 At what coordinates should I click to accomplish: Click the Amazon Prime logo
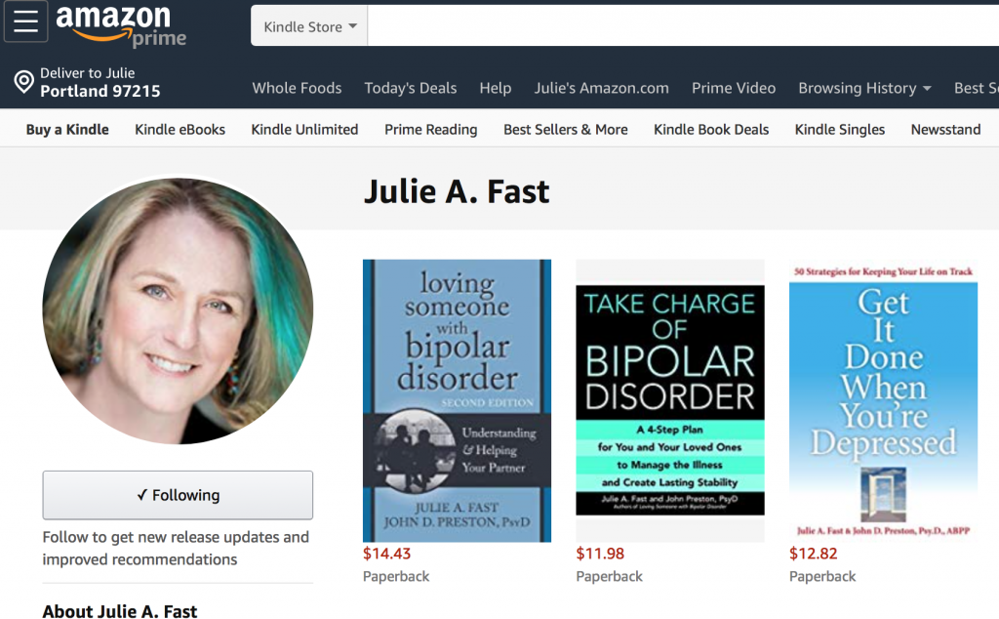[x=121, y=25]
